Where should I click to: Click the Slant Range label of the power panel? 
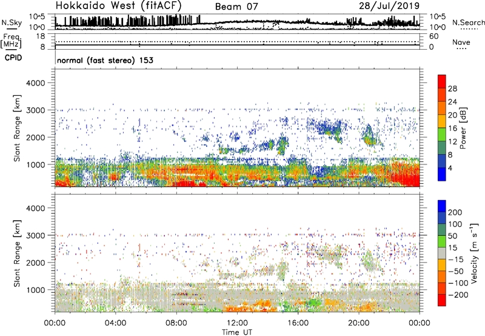click(x=17, y=128)
